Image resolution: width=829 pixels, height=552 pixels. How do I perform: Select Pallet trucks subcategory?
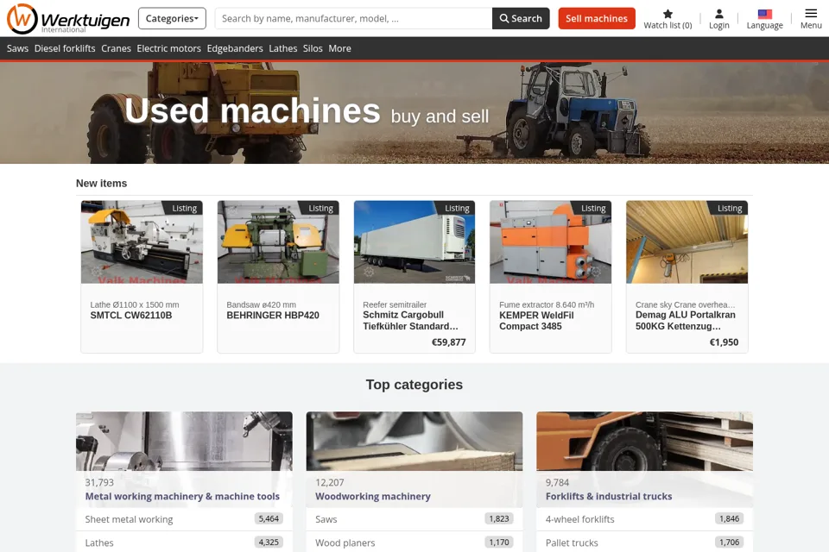click(644, 542)
